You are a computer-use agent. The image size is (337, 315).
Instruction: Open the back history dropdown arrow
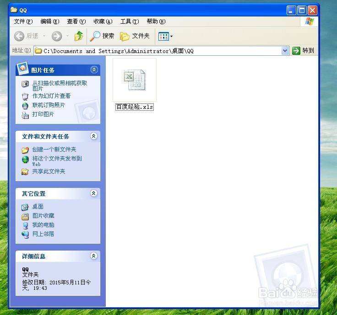(44, 36)
